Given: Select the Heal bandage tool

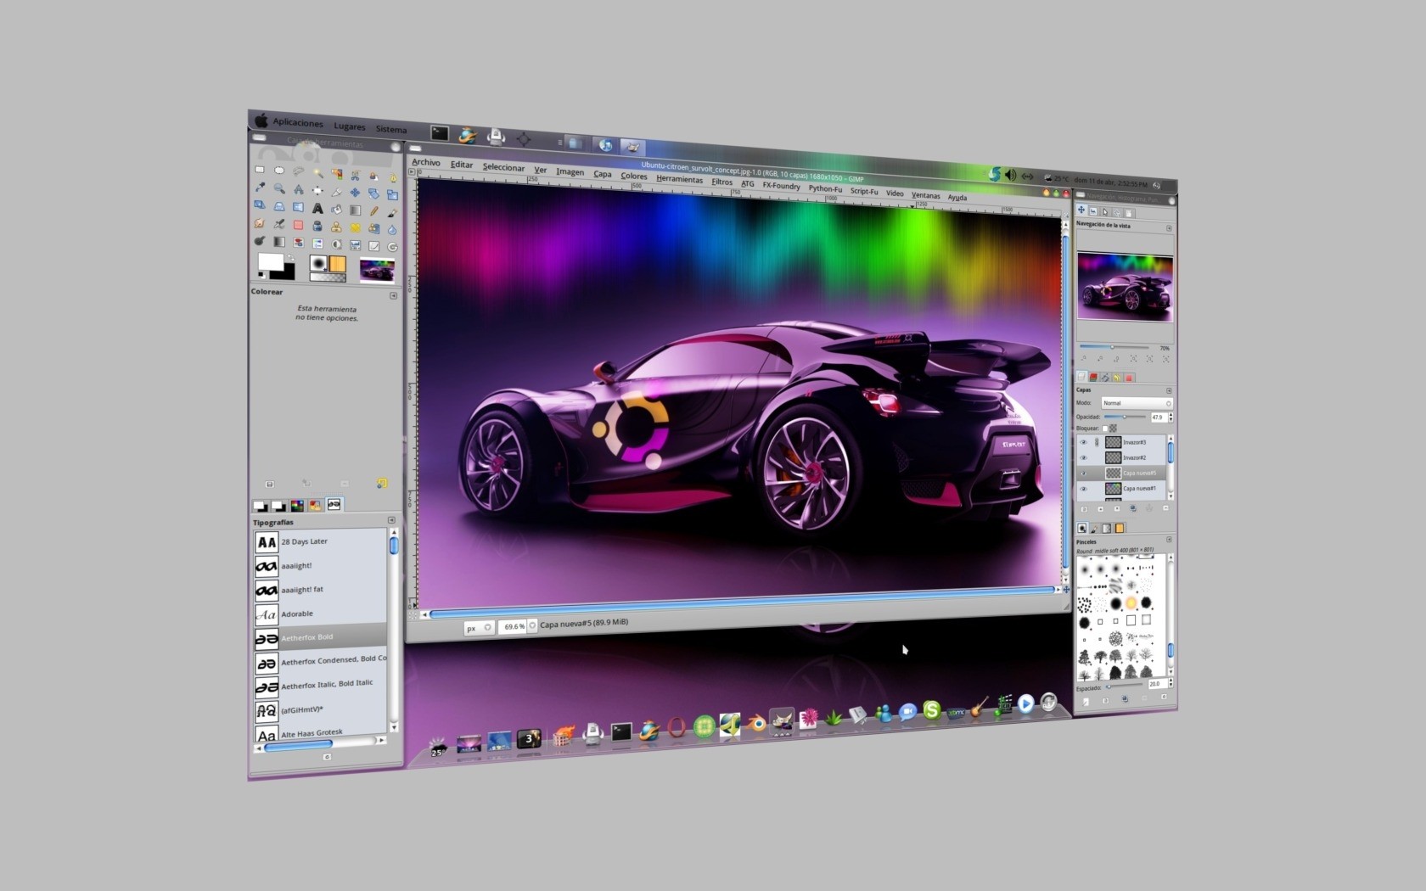Looking at the screenshot, I should click(x=355, y=227).
